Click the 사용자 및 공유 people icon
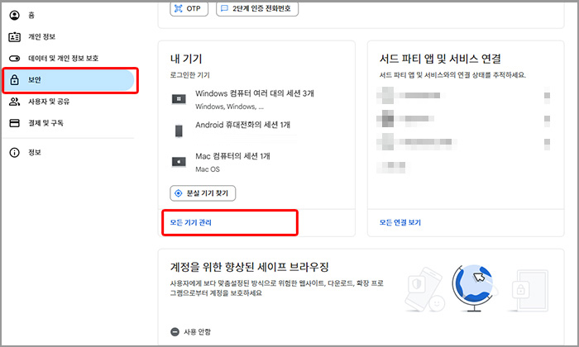The image size is (579, 347). [14, 102]
